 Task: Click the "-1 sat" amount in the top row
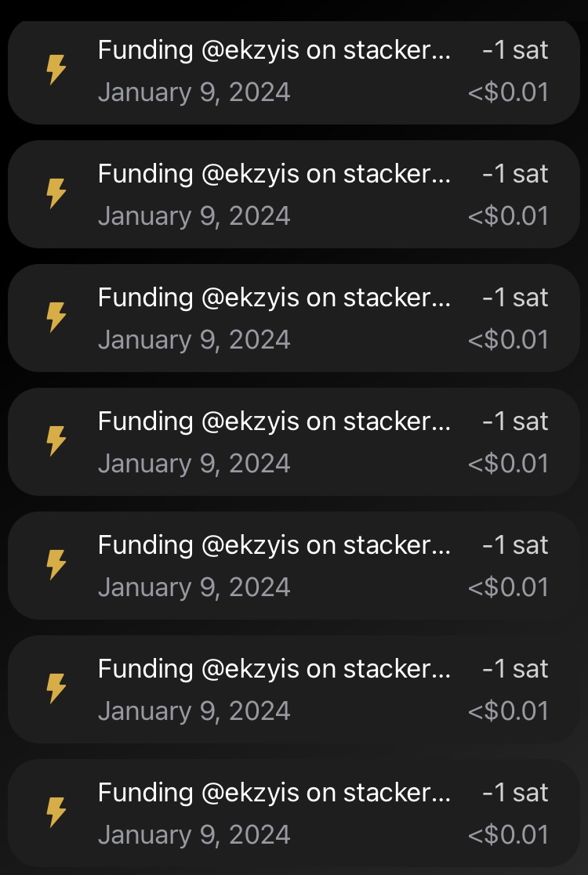click(515, 50)
